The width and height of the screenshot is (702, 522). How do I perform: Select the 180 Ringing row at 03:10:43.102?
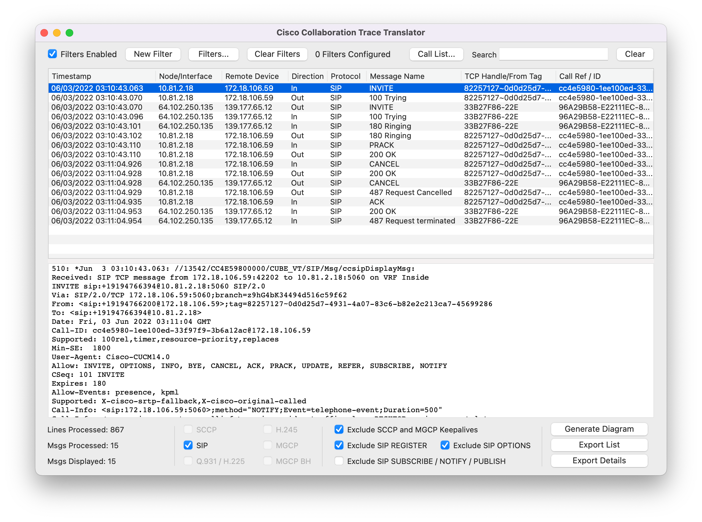351,136
